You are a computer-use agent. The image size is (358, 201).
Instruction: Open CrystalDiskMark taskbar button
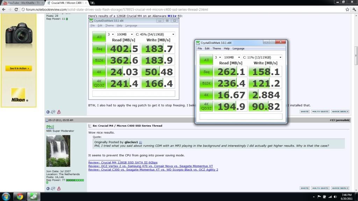coord(34,196)
